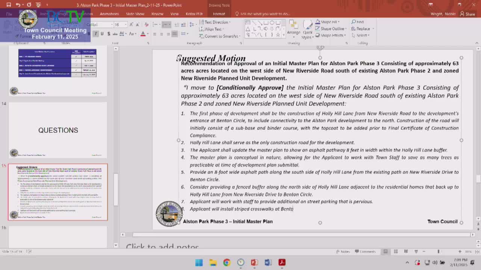Switch to Normal view
This screenshot has height=270, width=481.
(386, 252)
